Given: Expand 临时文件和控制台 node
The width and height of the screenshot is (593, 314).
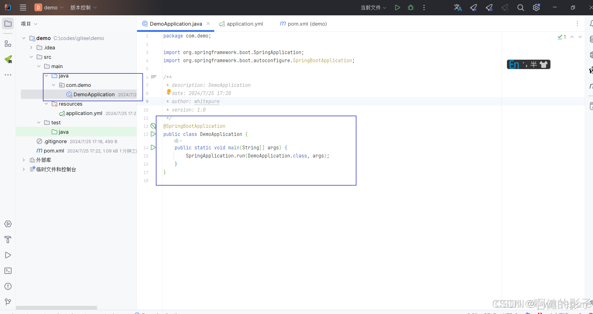Looking at the screenshot, I should click(24, 169).
